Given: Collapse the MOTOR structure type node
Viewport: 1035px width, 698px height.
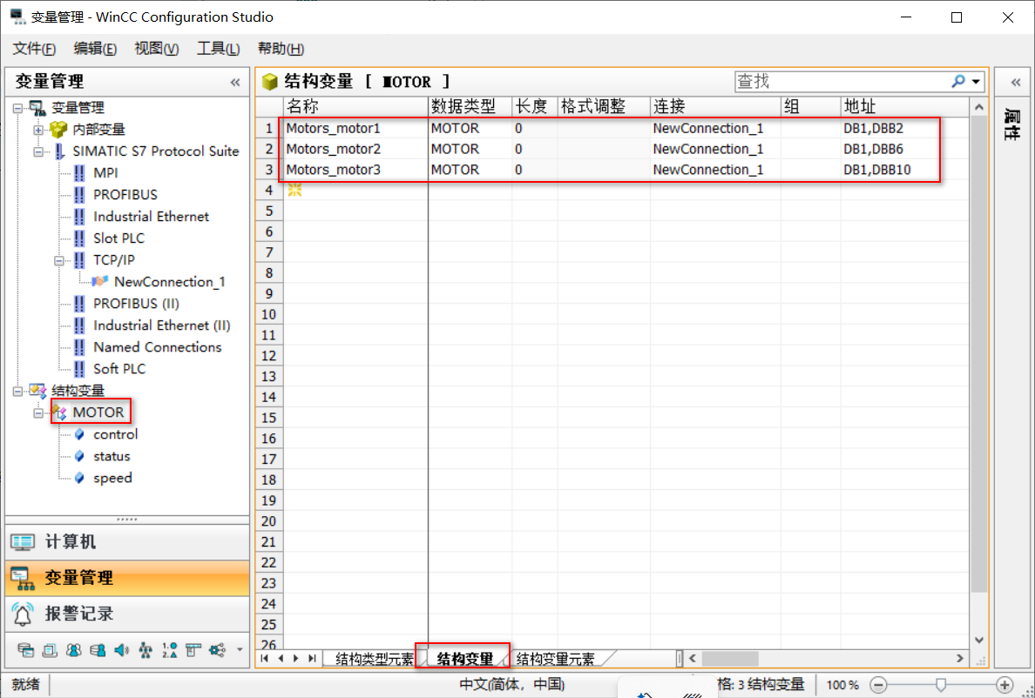Looking at the screenshot, I should 38,413.
